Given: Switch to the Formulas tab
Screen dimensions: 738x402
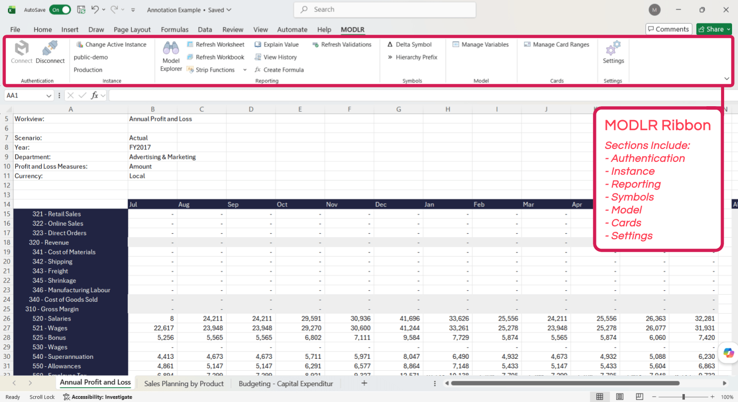Looking at the screenshot, I should 175,29.
